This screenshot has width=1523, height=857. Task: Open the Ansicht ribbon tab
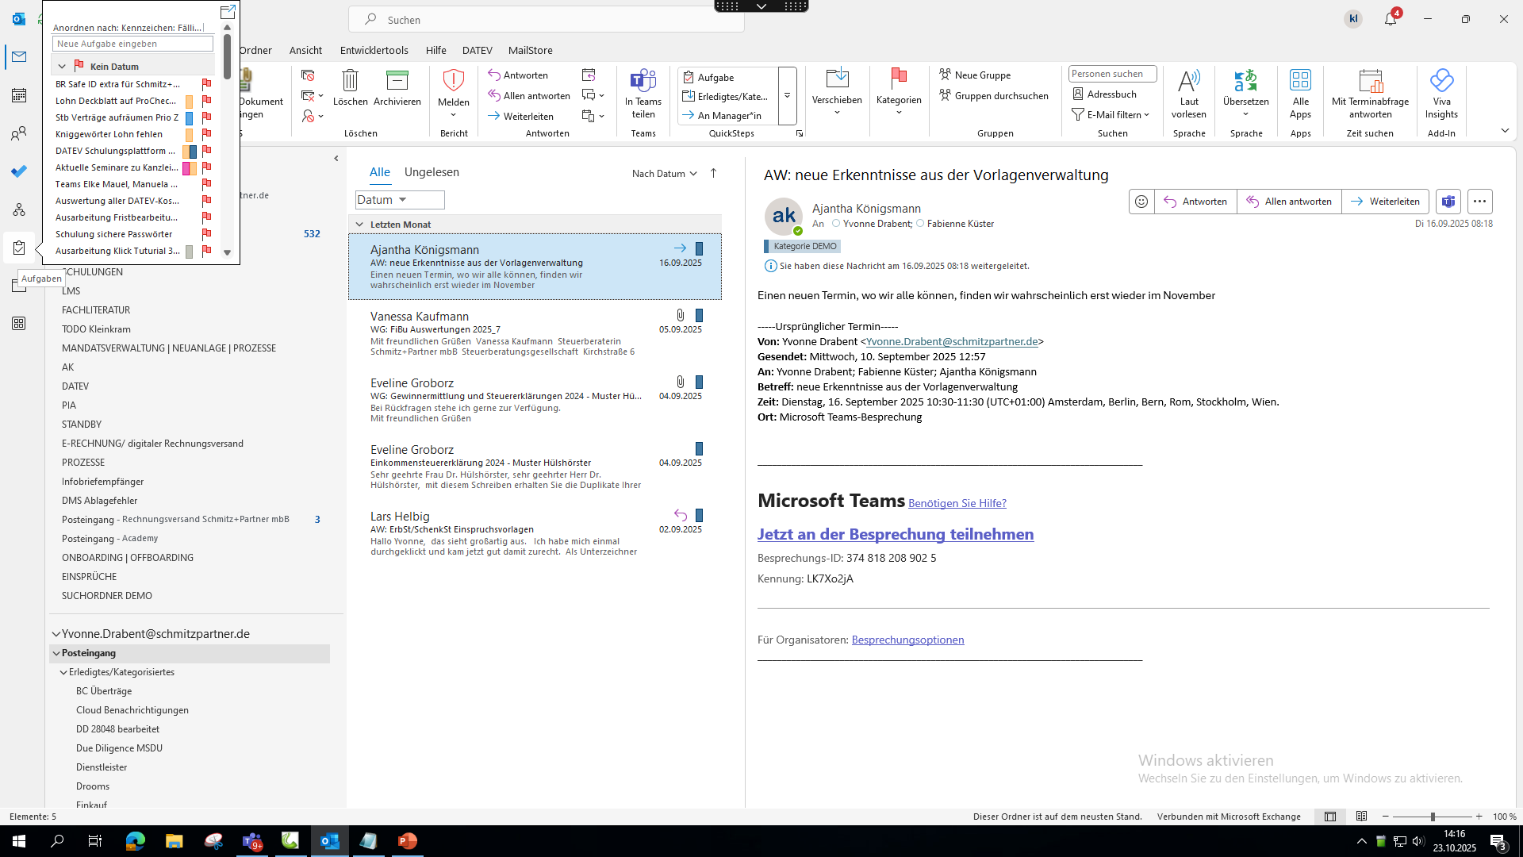tap(305, 50)
